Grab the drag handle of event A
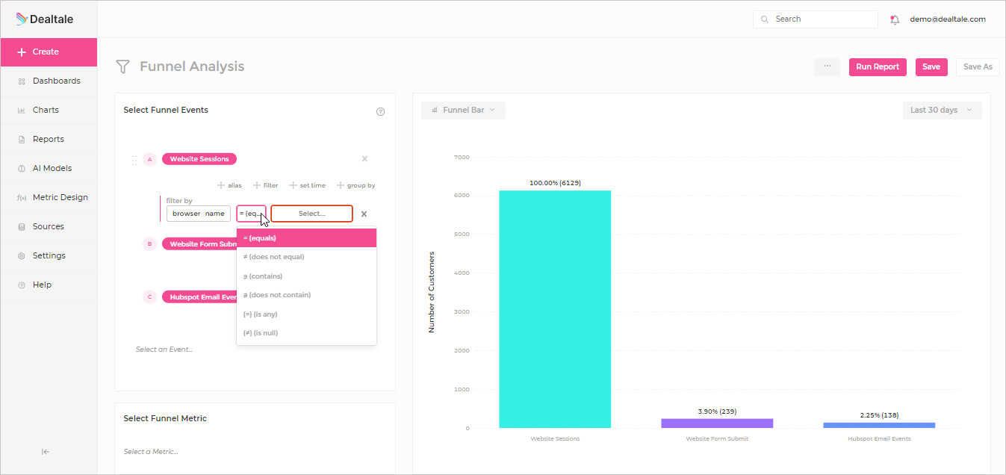Screen dimensions: 1006x475 click(x=134, y=159)
